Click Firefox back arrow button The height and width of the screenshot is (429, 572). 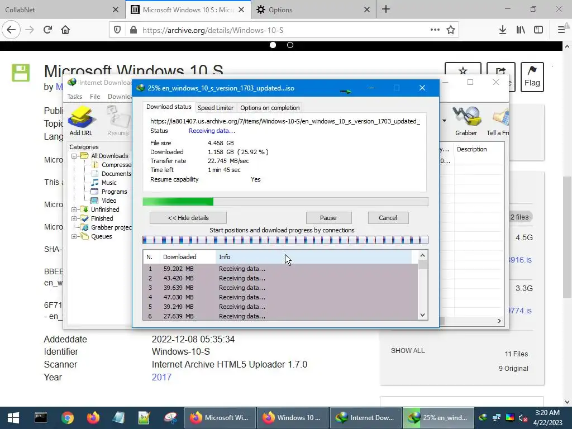[11, 30]
